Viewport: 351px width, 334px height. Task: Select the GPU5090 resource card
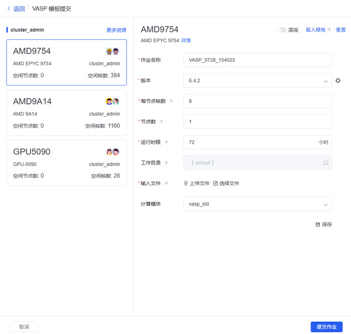66,163
